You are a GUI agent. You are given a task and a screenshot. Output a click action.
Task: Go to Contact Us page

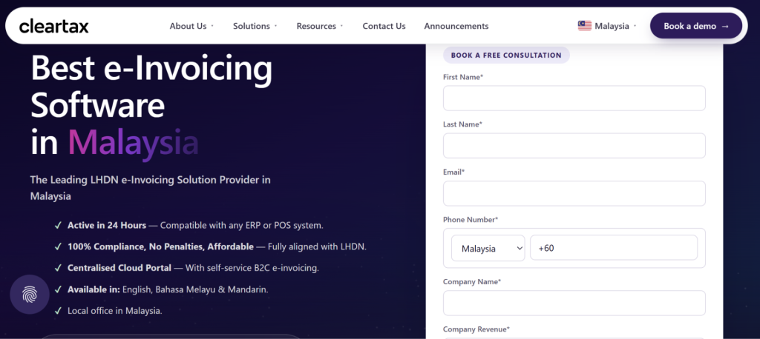click(384, 26)
